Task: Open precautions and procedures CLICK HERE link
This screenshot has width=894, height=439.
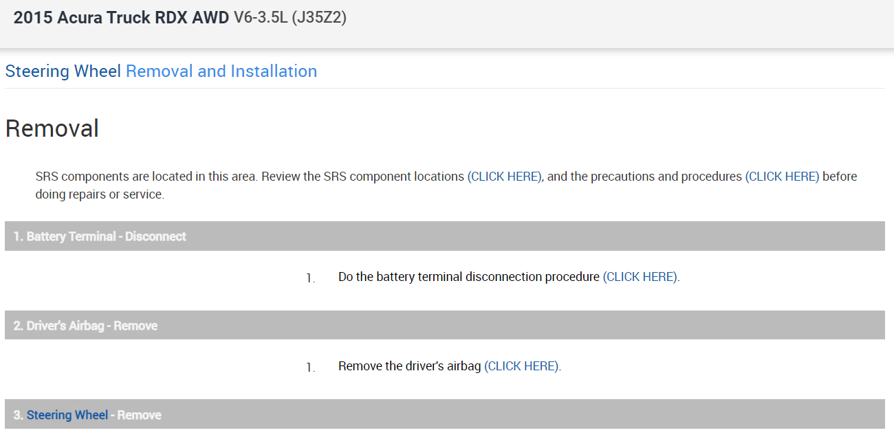Action: click(783, 177)
